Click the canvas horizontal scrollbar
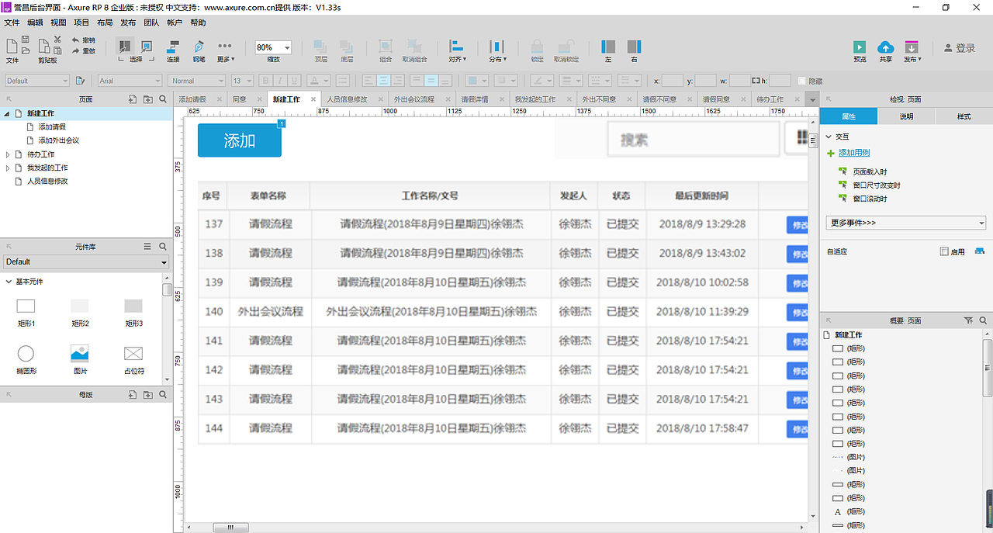Screen dimensions: 993x533 230,527
